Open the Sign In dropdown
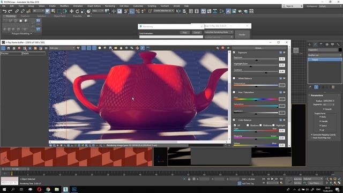The width and height of the screenshot is (343, 193). [293, 6]
